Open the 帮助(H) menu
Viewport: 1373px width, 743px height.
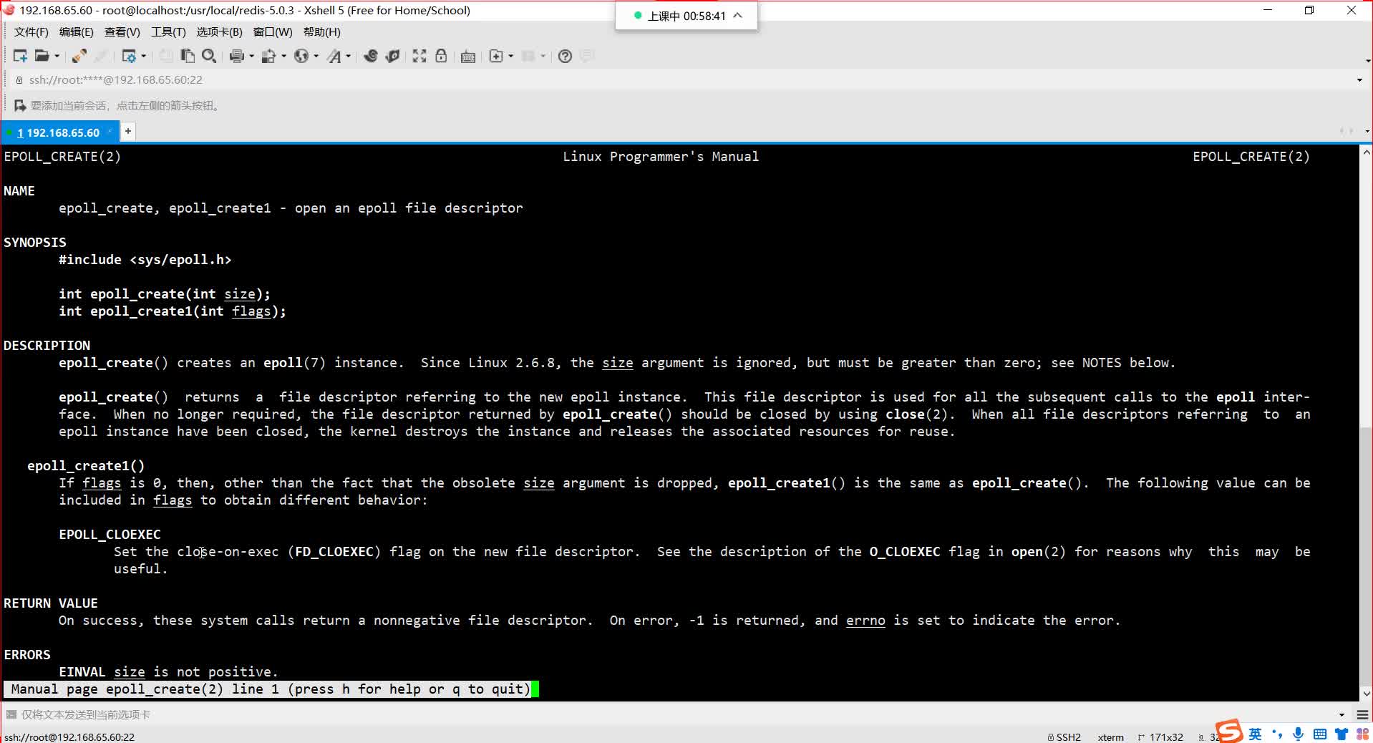tap(322, 32)
